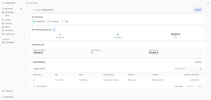Click the Chiffre d'affaires 101,64 € value
The image size is (211, 100).
pyautogui.click(x=38, y=53)
